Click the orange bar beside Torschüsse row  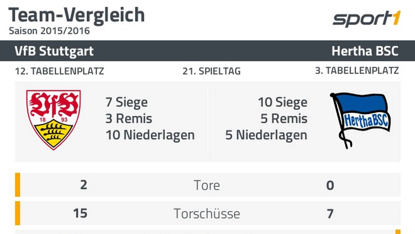(18, 213)
